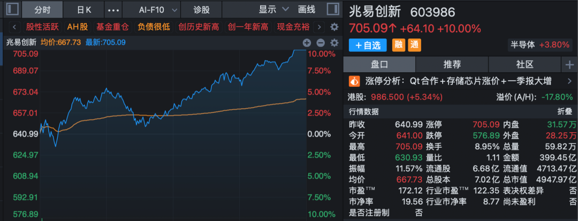578x221 pixels.
Task: Click the orange 融 margin-trading badge
Action: (x=398, y=45)
